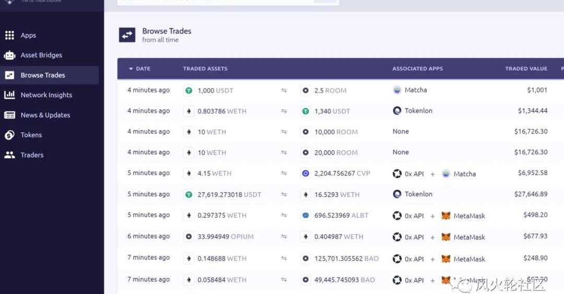Open the $27,646.89 trade row
The width and height of the screenshot is (564, 294).
point(531,194)
